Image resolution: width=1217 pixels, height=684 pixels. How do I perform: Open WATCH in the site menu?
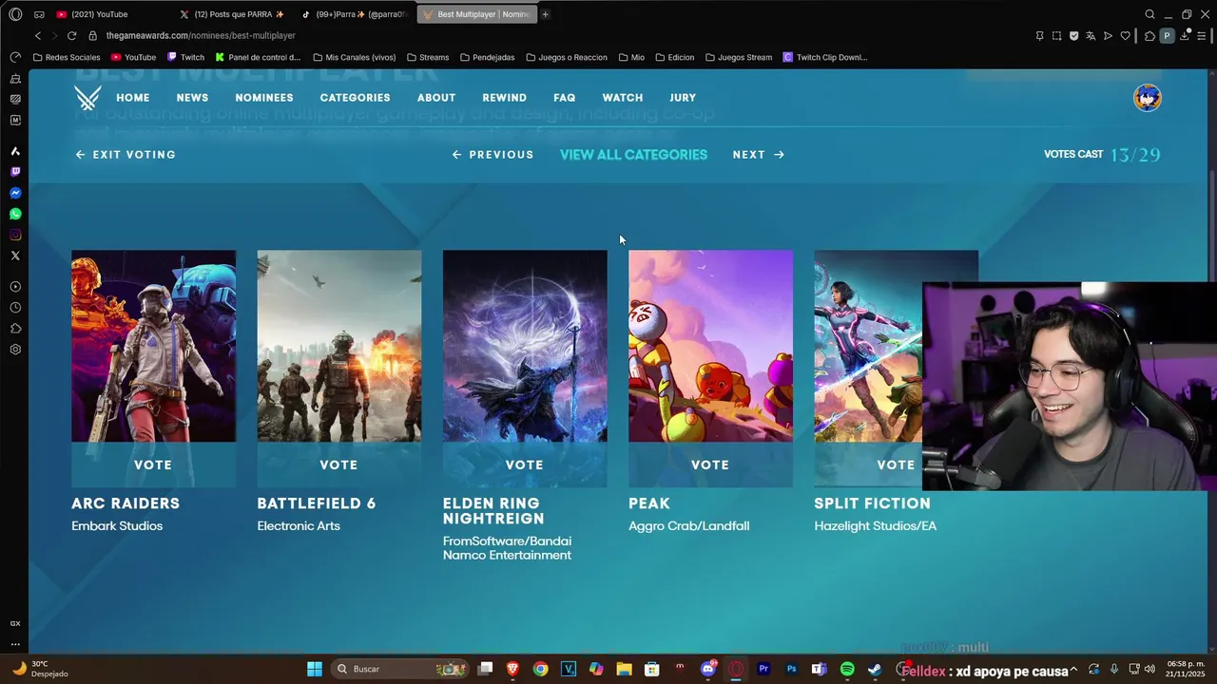pyautogui.click(x=623, y=98)
